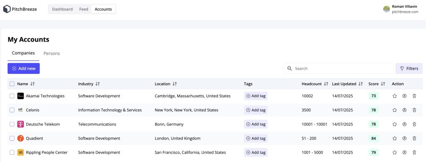426x162 pixels.
Task: Add tag to Quadient
Action: click(x=256, y=138)
